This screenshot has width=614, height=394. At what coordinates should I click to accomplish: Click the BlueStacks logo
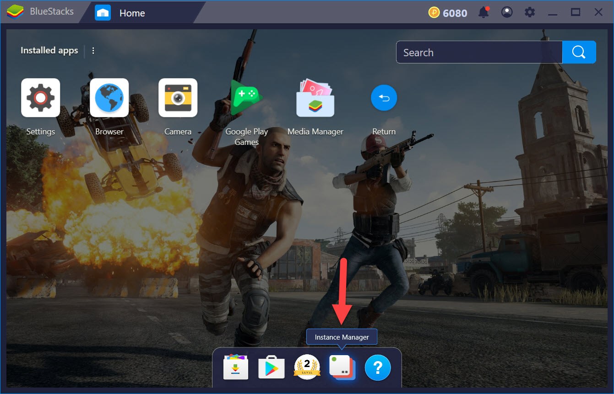(x=15, y=12)
